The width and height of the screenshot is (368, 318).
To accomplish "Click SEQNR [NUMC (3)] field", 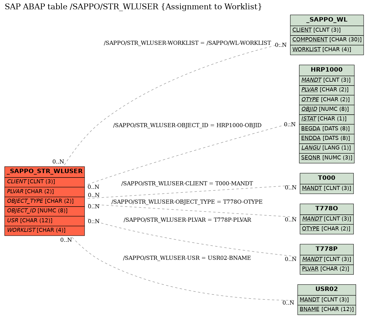I will 327,158.
